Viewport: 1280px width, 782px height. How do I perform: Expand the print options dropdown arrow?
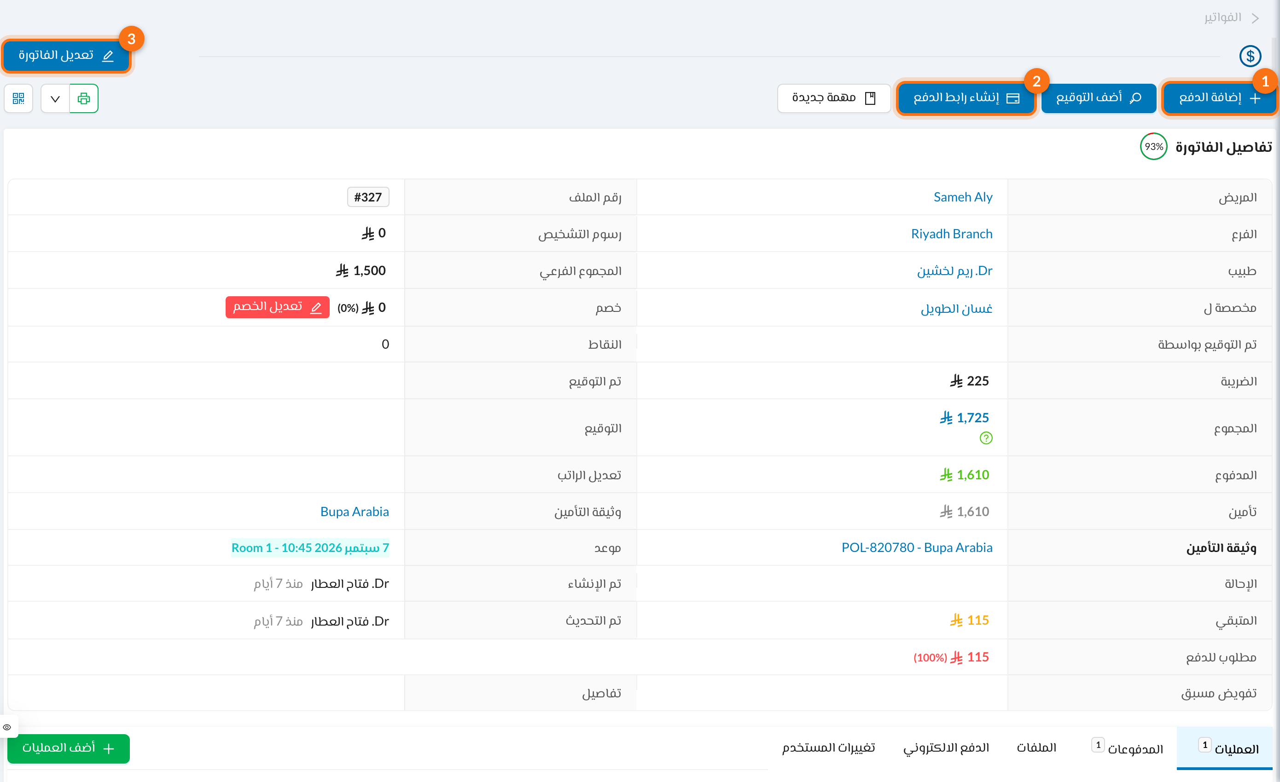[55, 98]
